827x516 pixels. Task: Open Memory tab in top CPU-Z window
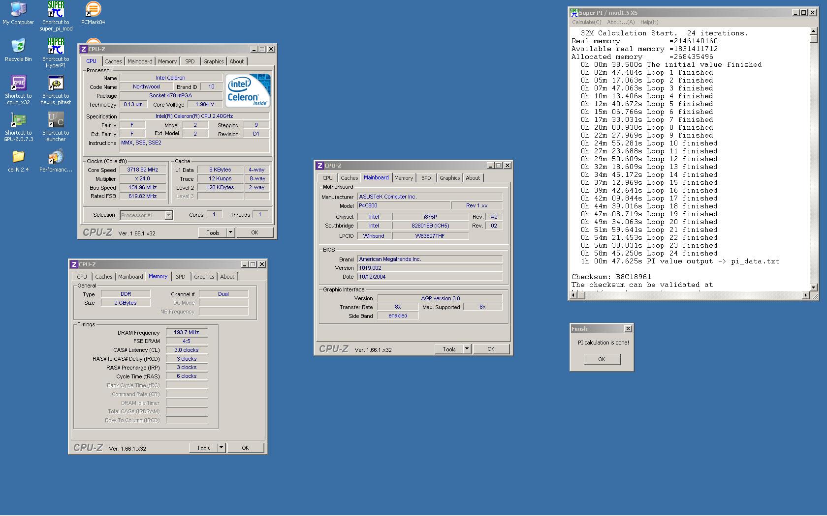tap(167, 61)
